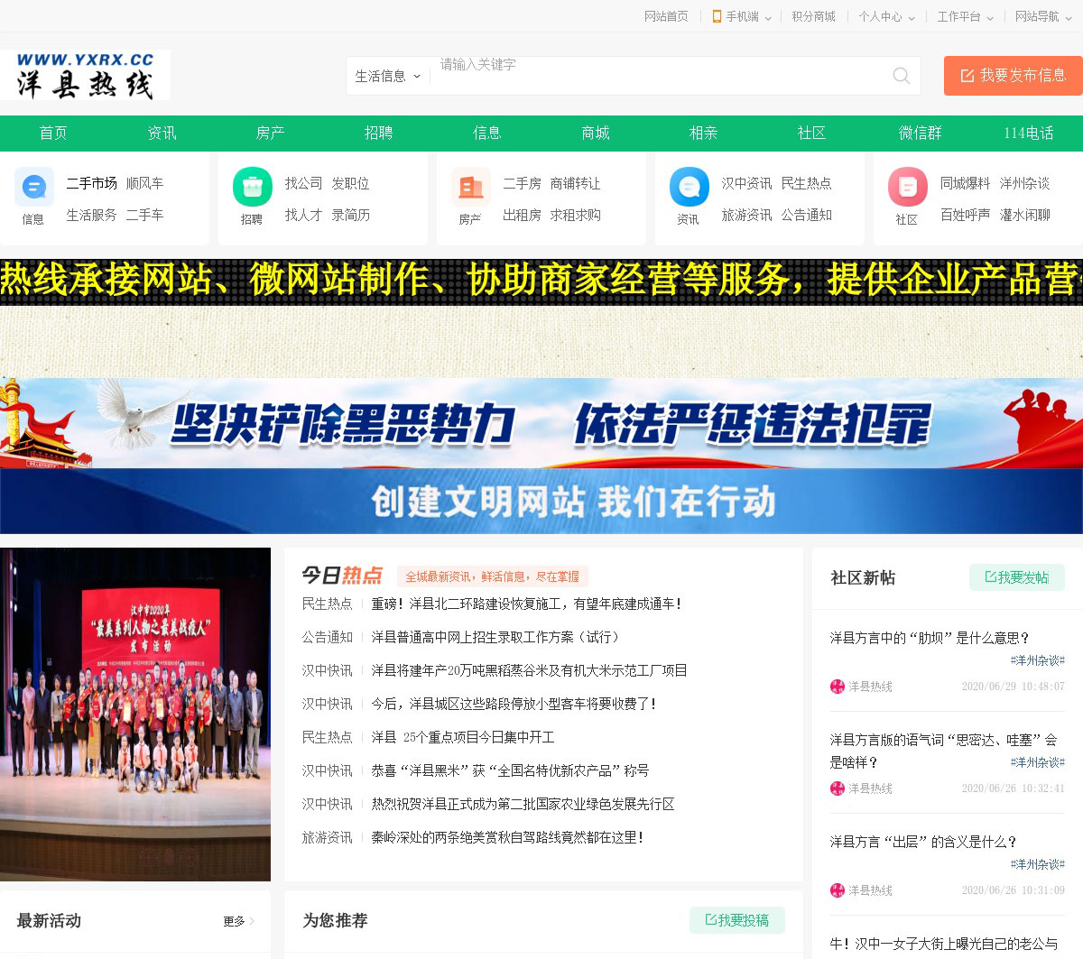Screen dimensions: 1083x959
Task: Open the 生活信息 search category dropdown
Action: (388, 76)
